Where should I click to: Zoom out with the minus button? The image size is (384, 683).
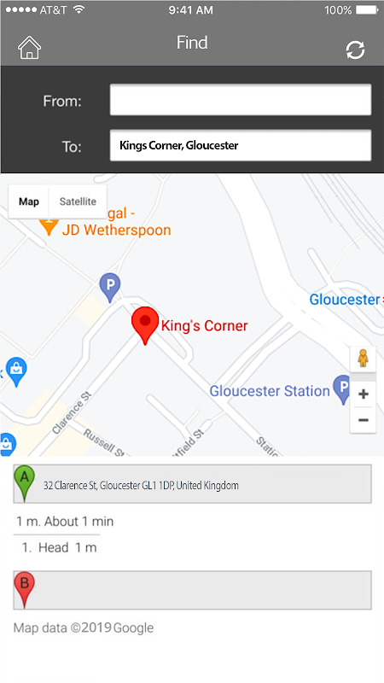point(364,420)
